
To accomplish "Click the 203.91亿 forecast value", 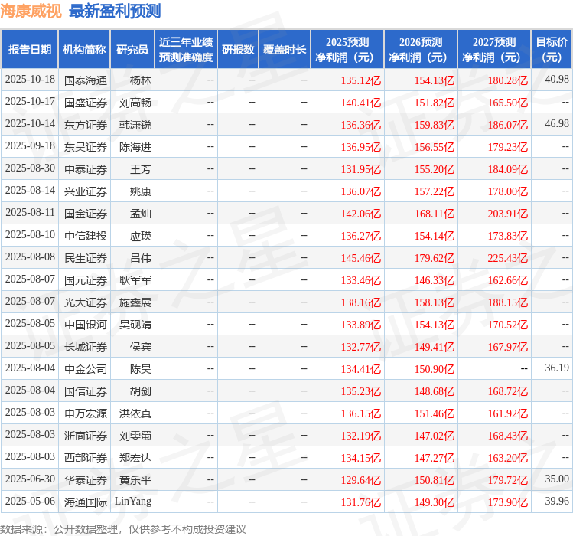I will click(x=507, y=214).
